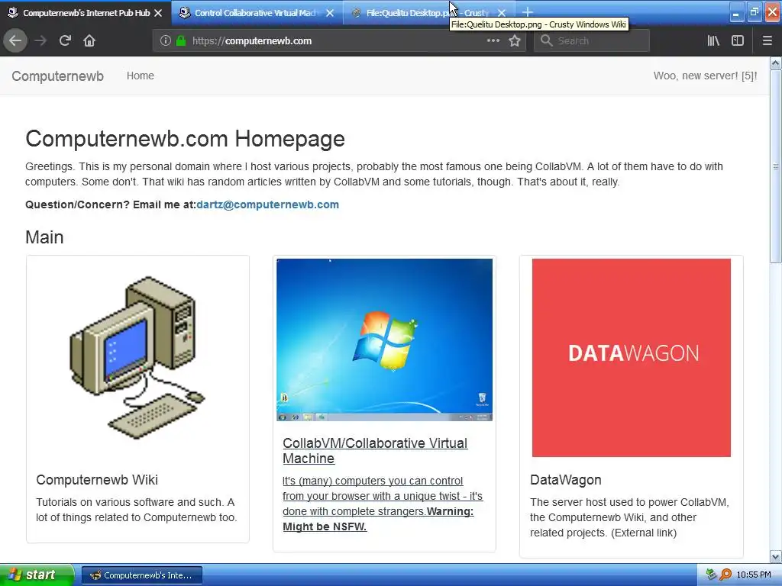Click the Computernewb brand link
782x586 pixels.
(58, 76)
